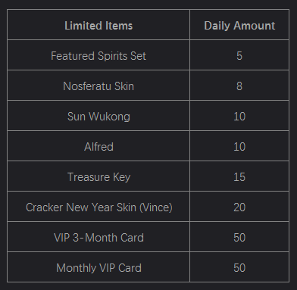This screenshot has height=290, width=297.
Task: Select the Monthly VIP Card cell
Action: tap(98, 267)
